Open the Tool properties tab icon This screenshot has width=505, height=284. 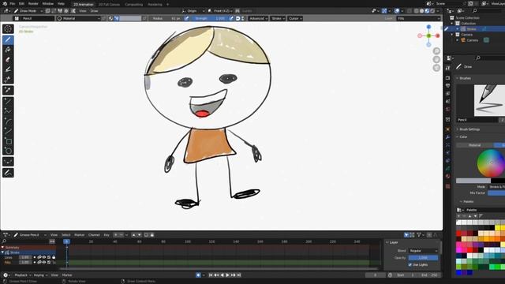448,68
